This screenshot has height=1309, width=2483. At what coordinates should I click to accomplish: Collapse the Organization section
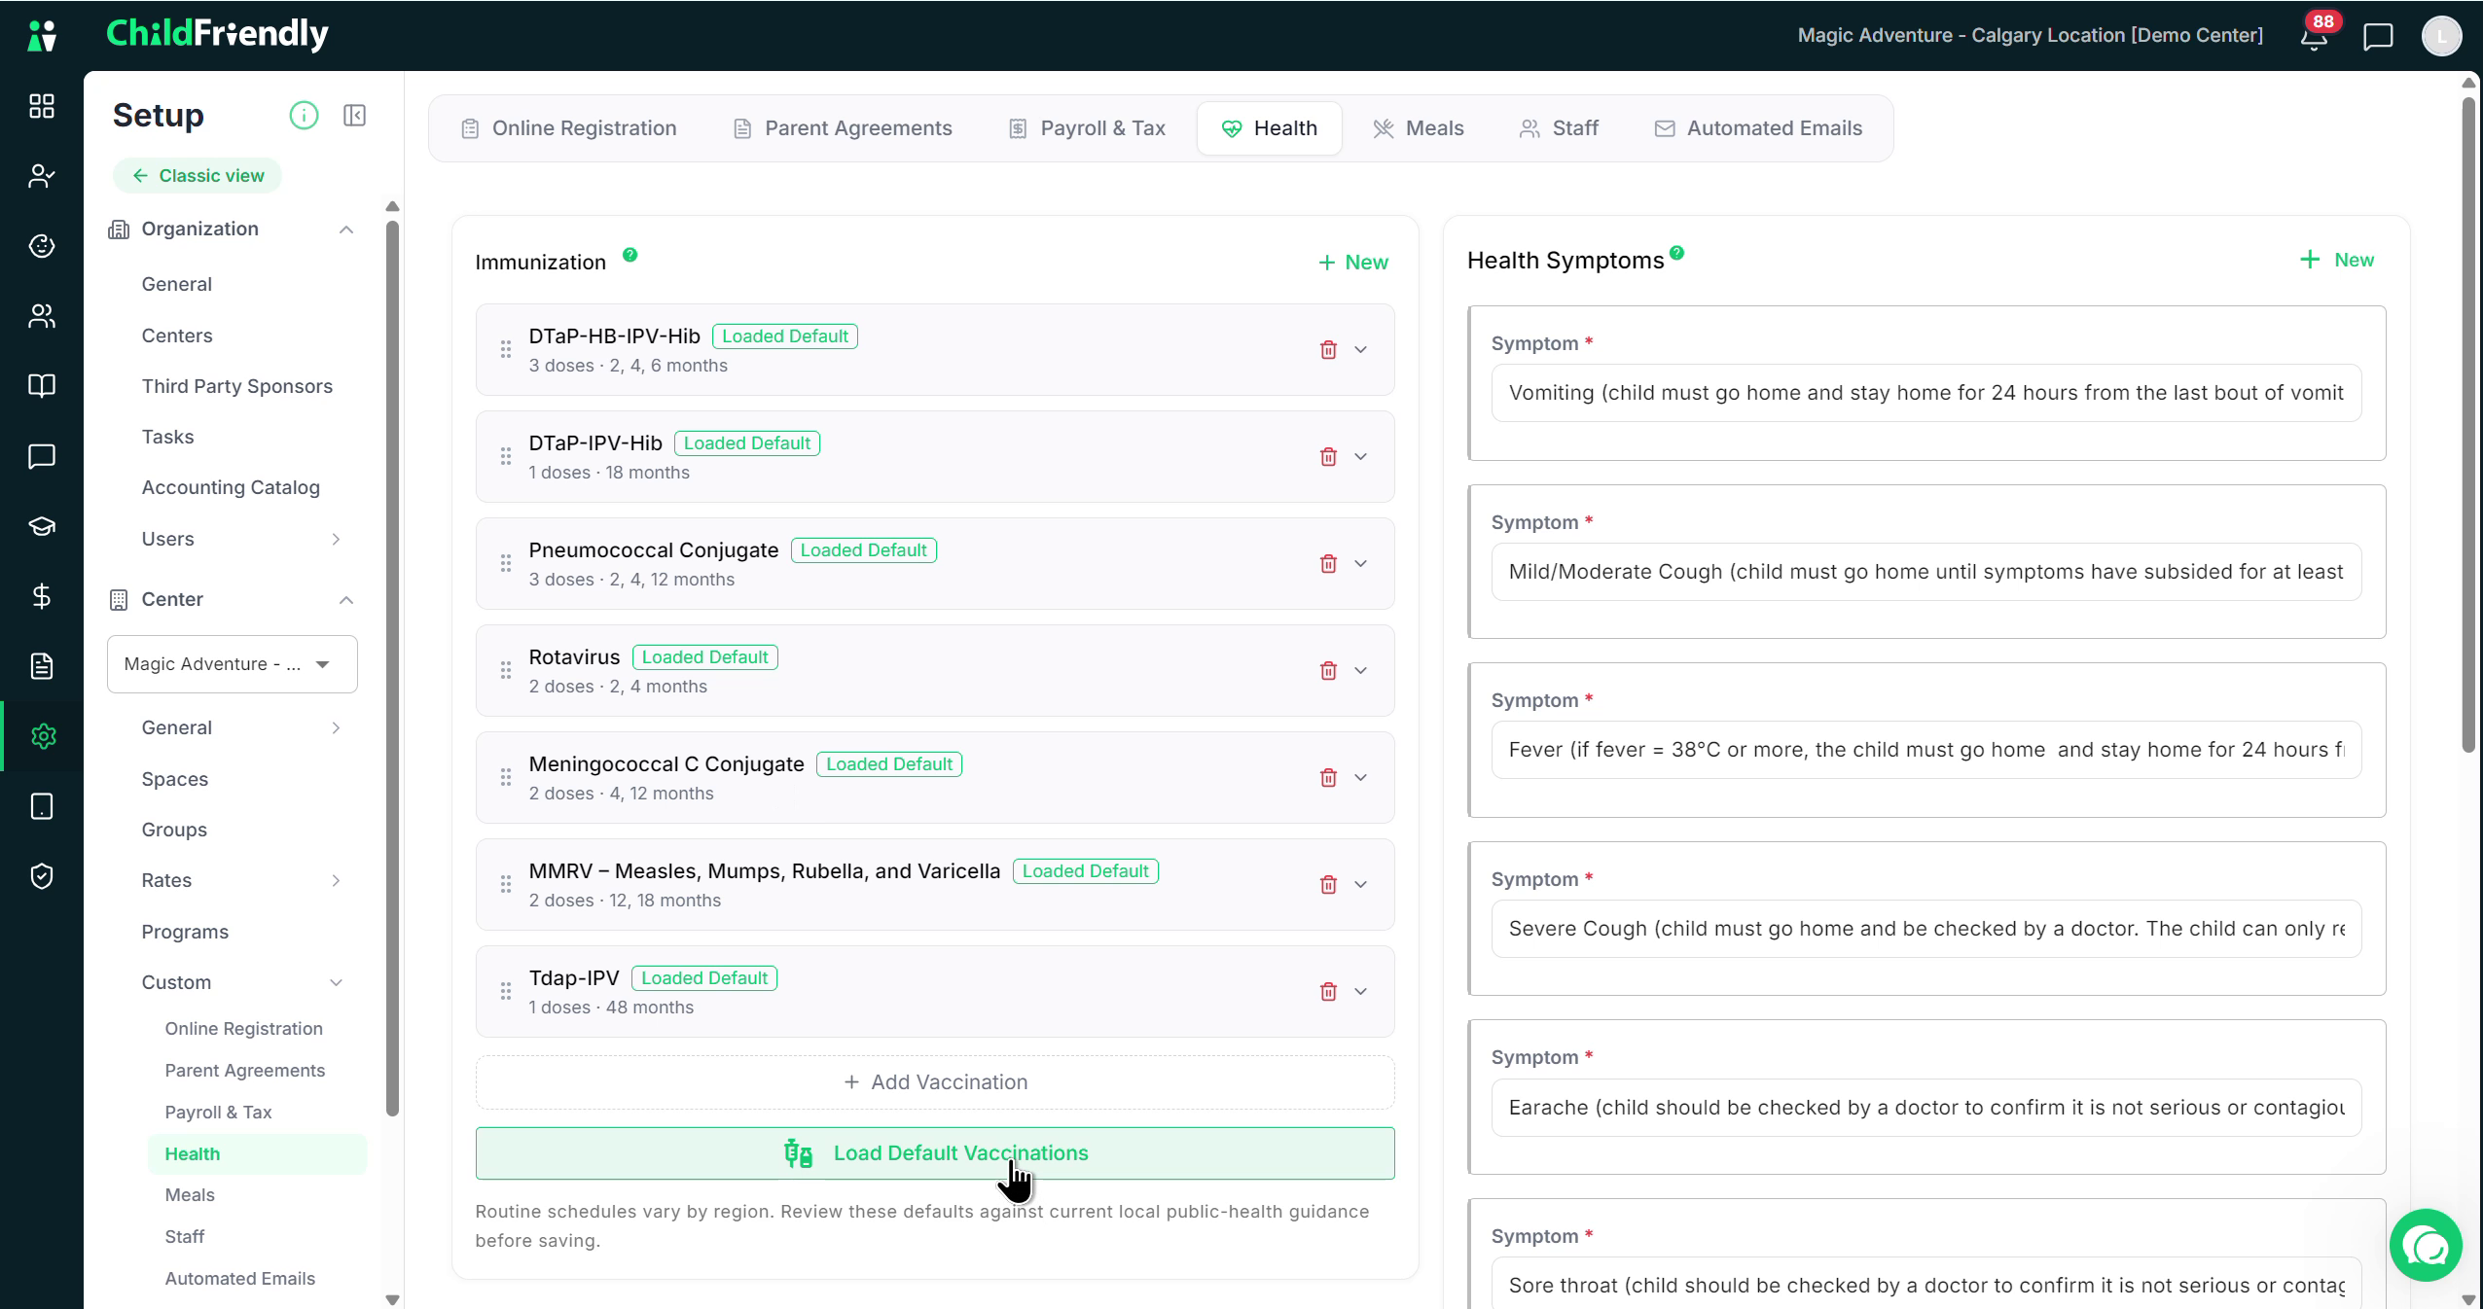tap(345, 230)
